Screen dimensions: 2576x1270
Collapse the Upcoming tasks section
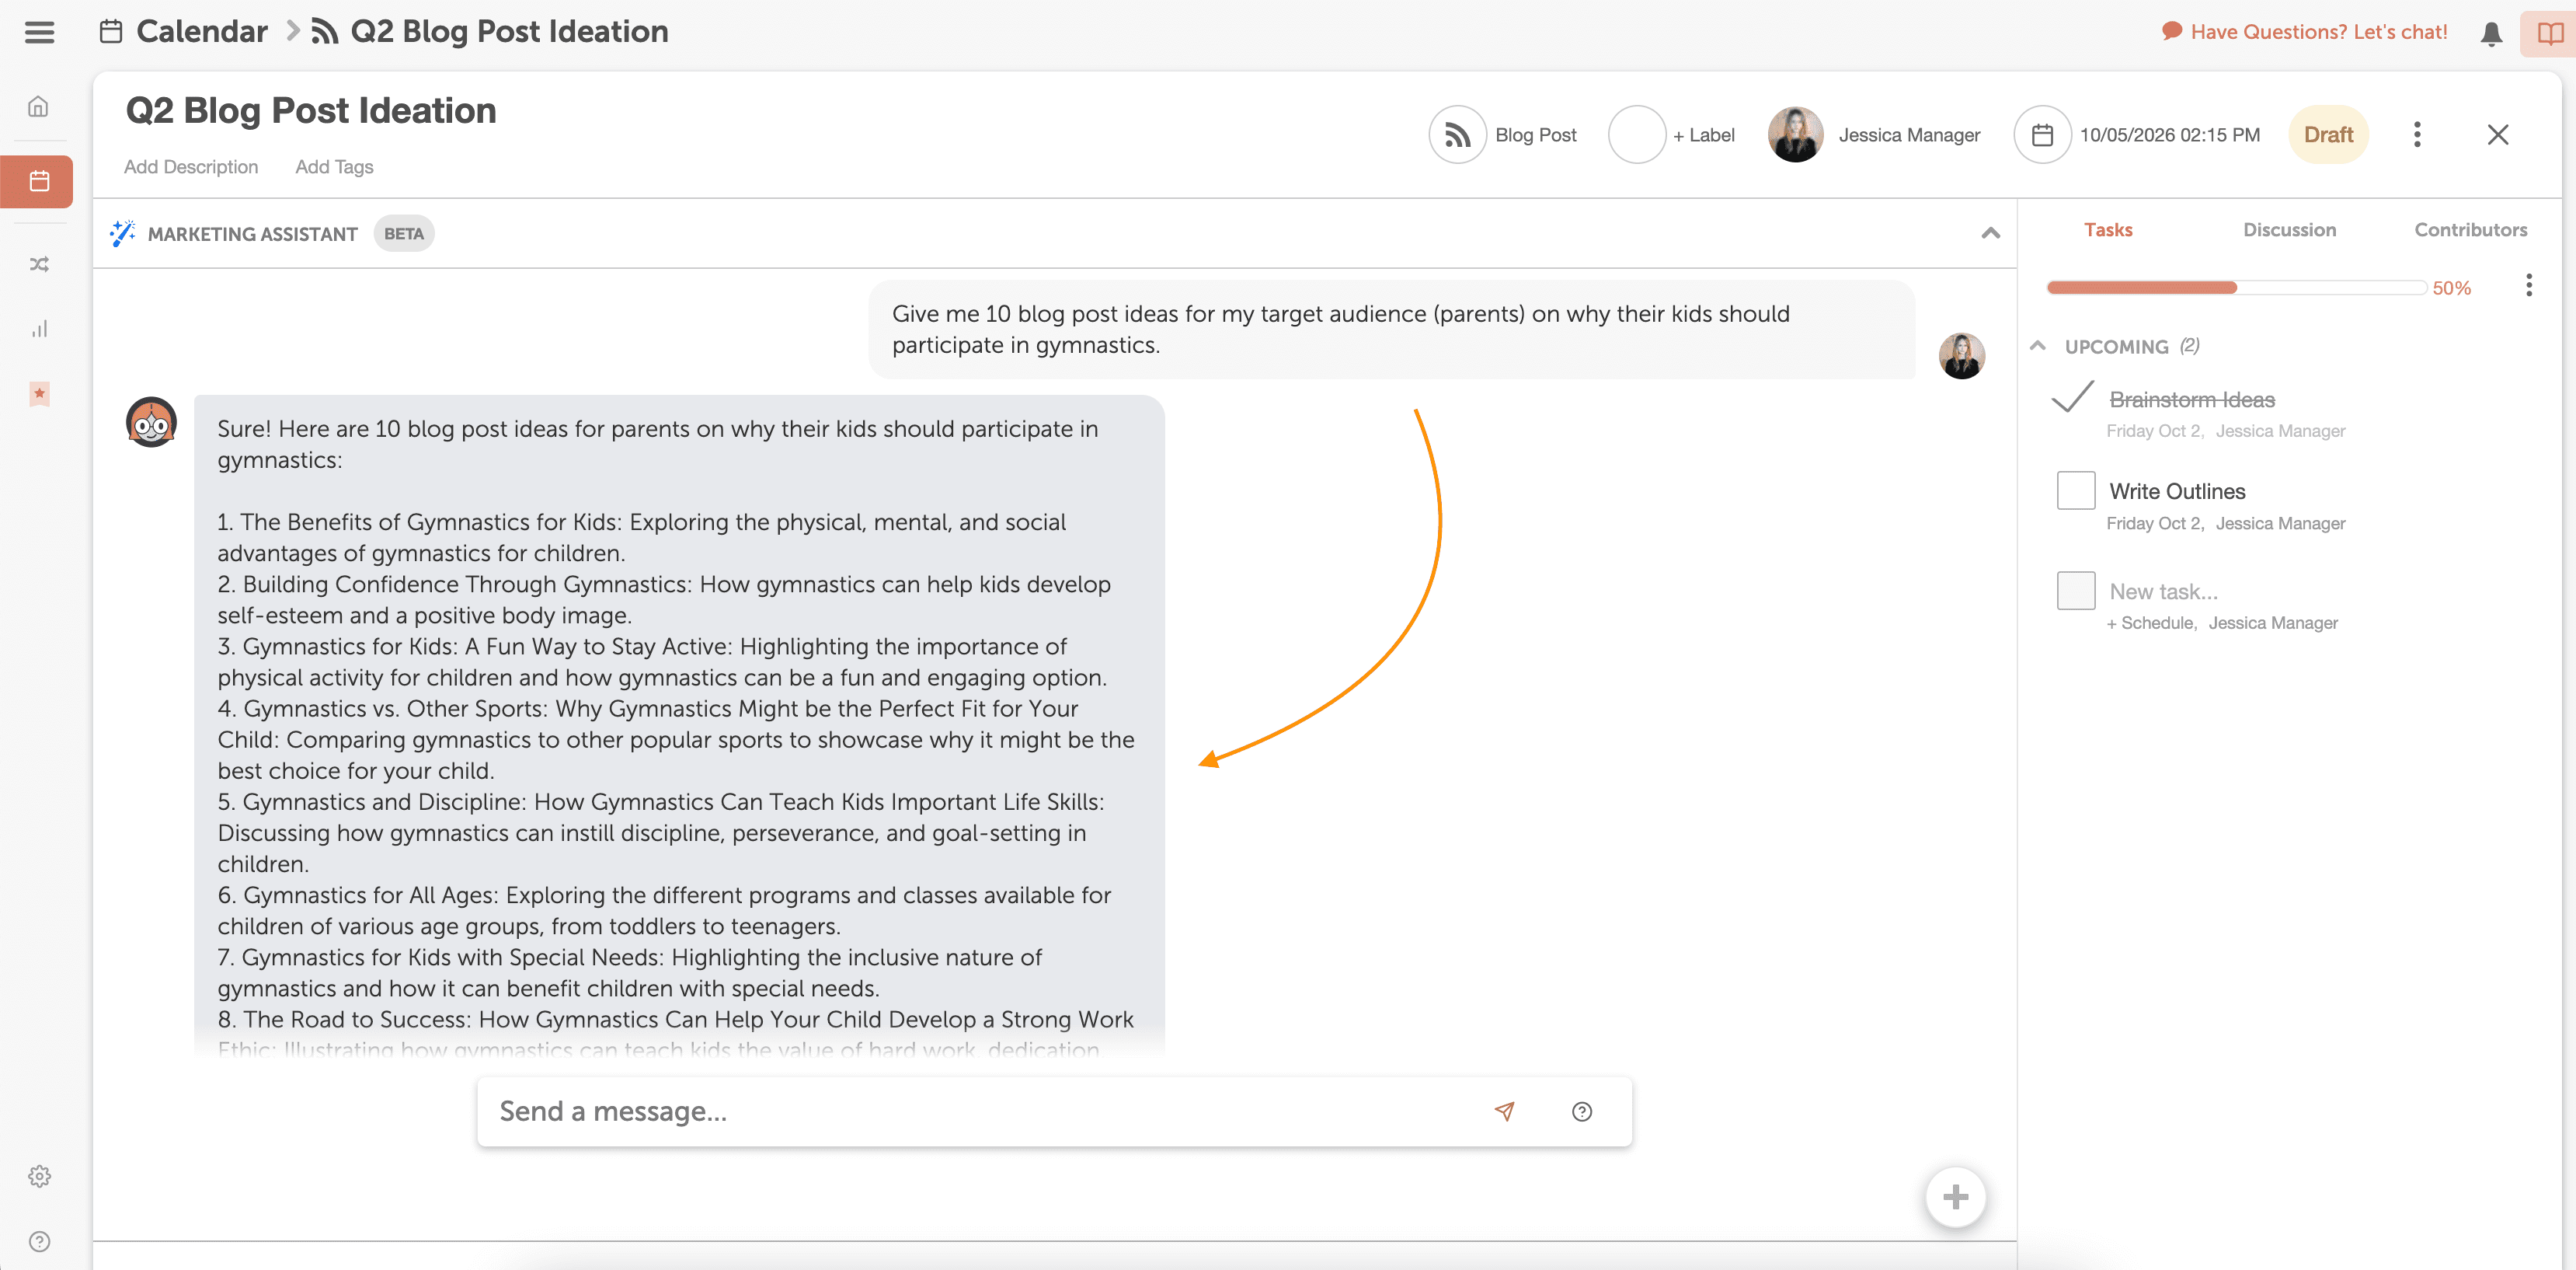coord(2037,345)
